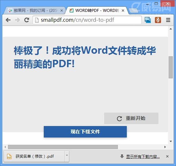Open the downloaded 获奖名单（修改）.pdf file
The image size is (176, 166).
tap(34, 156)
